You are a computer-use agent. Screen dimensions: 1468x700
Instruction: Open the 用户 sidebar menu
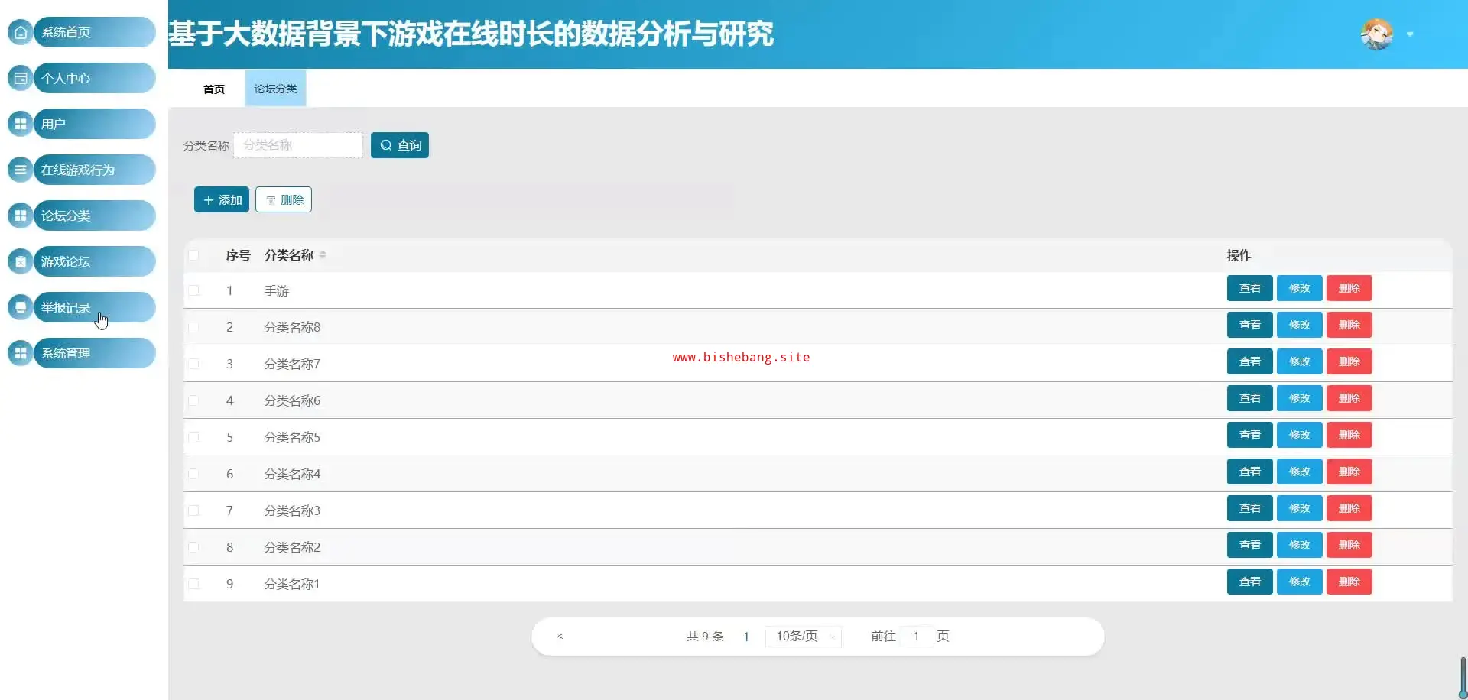(x=94, y=124)
